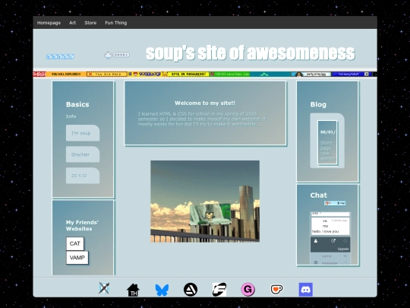The image size is (410, 308).
Task: Click the city skyline picture
Action: (205, 202)
